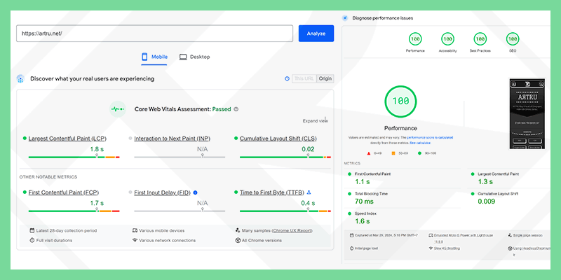The image size is (561, 280).
Task: Open the performance score is calculated link
Action: (430, 137)
